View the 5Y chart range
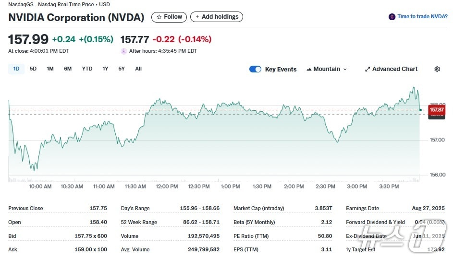 click(x=122, y=69)
